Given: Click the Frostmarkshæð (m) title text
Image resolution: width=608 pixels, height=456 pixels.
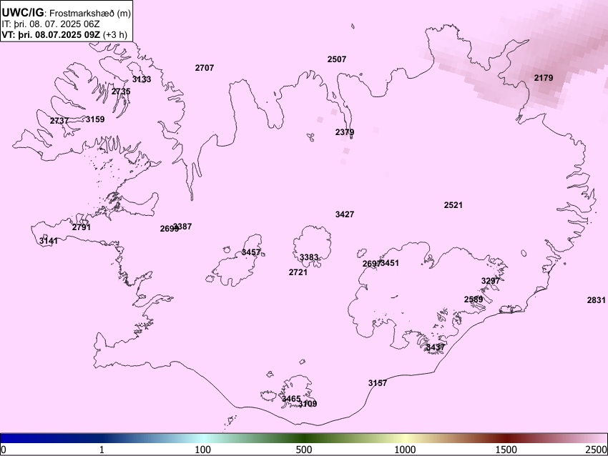Looking at the screenshot, I should pos(90,13).
